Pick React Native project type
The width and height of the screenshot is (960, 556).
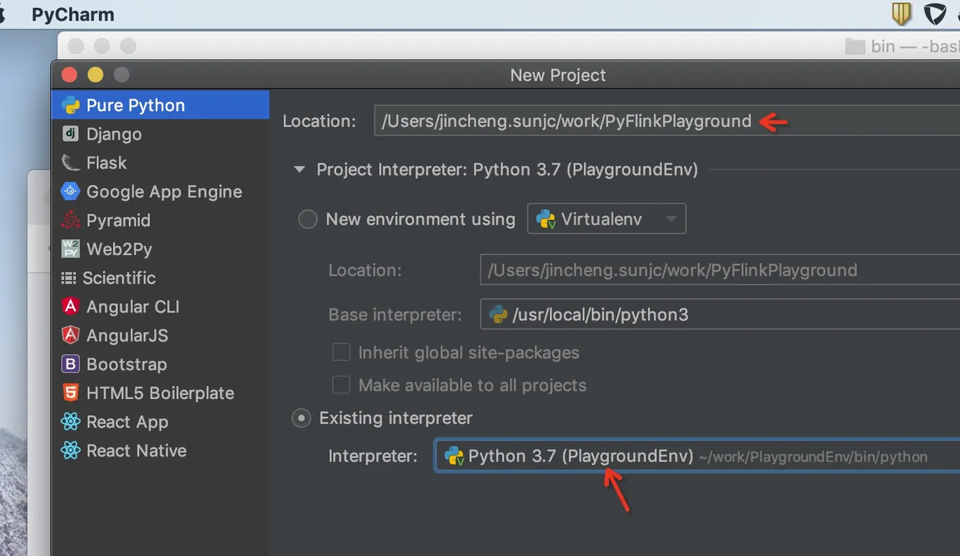pos(160,450)
